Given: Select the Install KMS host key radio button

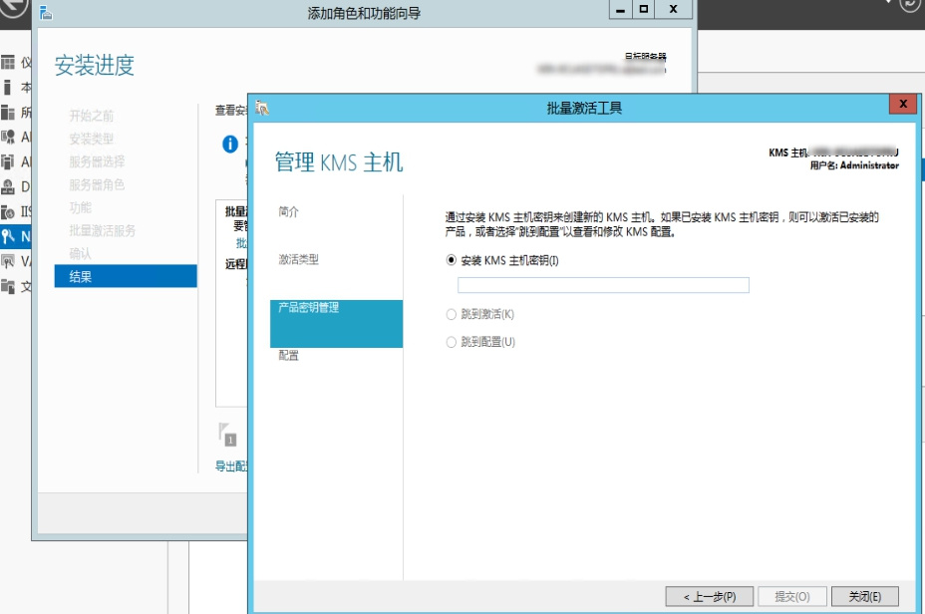Looking at the screenshot, I should pyautogui.click(x=452, y=260).
